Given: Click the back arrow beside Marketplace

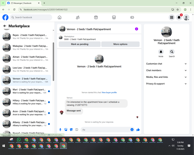Looking at the screenshot, I should pos(5,26).
